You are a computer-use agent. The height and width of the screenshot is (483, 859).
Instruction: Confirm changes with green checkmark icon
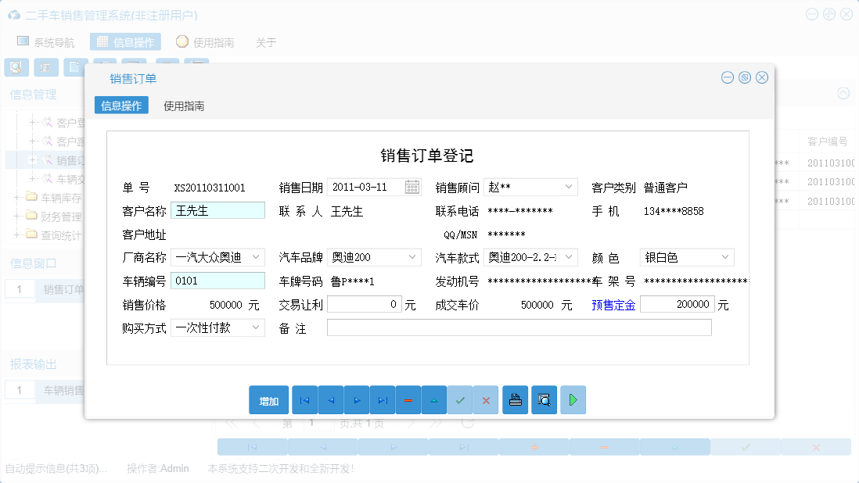[x=460, y=399]
